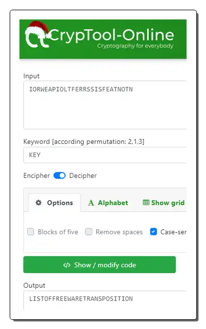Click the CrypTool logo with Santa hat
Image resolution: width=206 pixels, height=329 pixels.
click(37, 35)
